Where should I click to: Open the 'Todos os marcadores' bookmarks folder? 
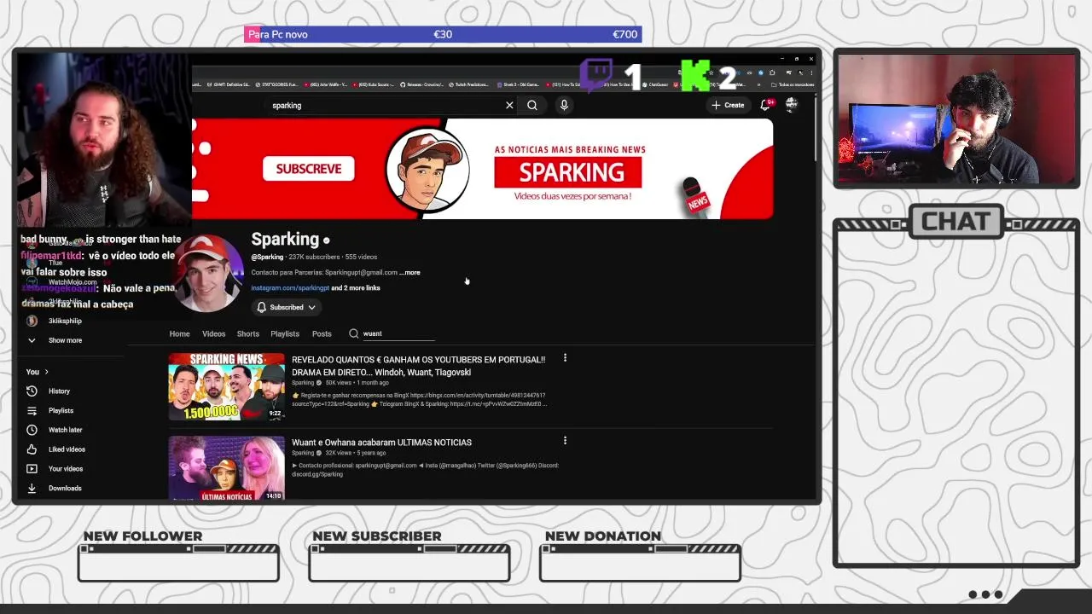(x=793, y=84)
